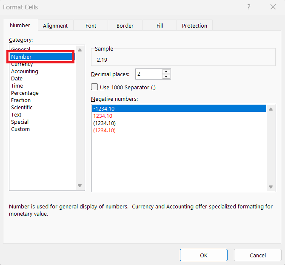Switch to the Font tab
This screenshot has height=265, width=285.
[x=91, y=26]
